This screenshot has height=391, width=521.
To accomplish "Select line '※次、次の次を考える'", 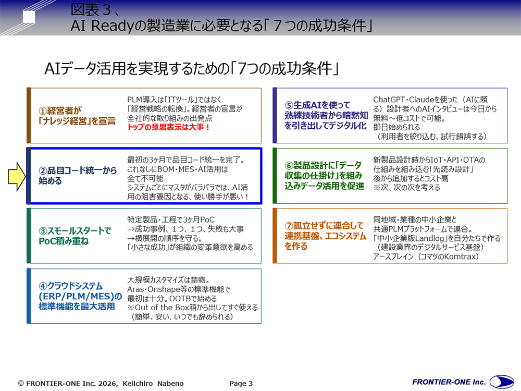I will 407,188.
